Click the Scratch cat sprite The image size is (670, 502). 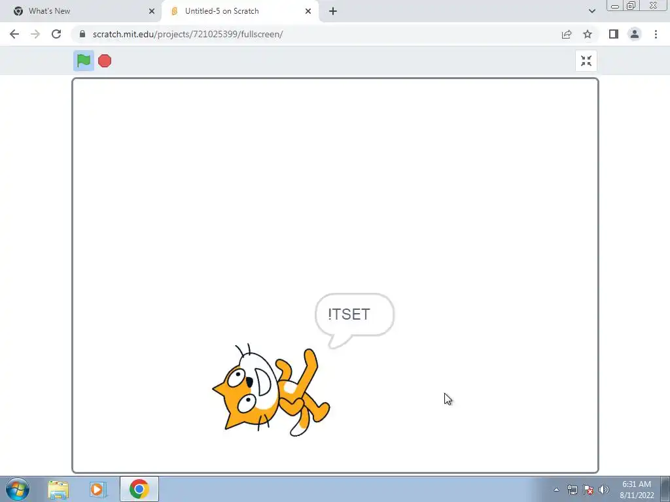[271, 390]
